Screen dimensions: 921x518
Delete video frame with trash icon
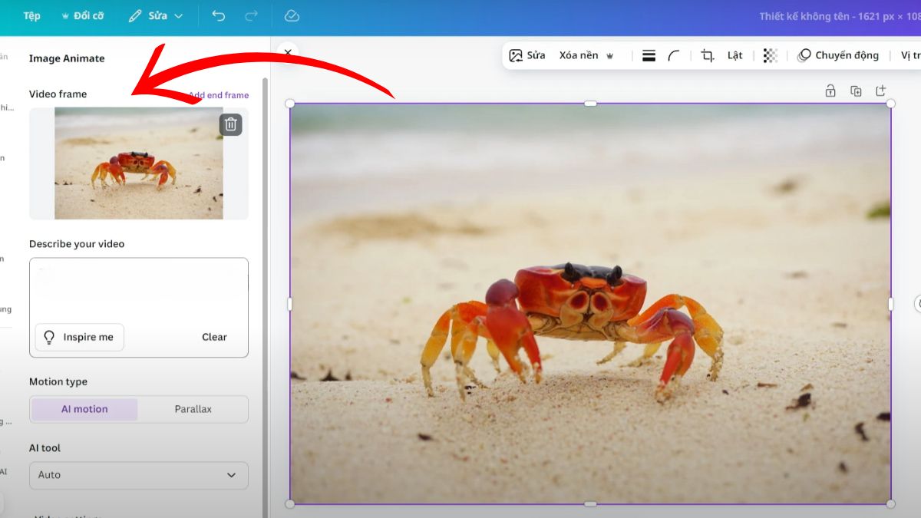coord(230,124)
